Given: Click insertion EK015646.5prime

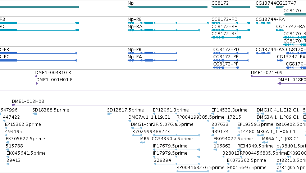Looking at the screenshot, I should click(x=247, y=168).
